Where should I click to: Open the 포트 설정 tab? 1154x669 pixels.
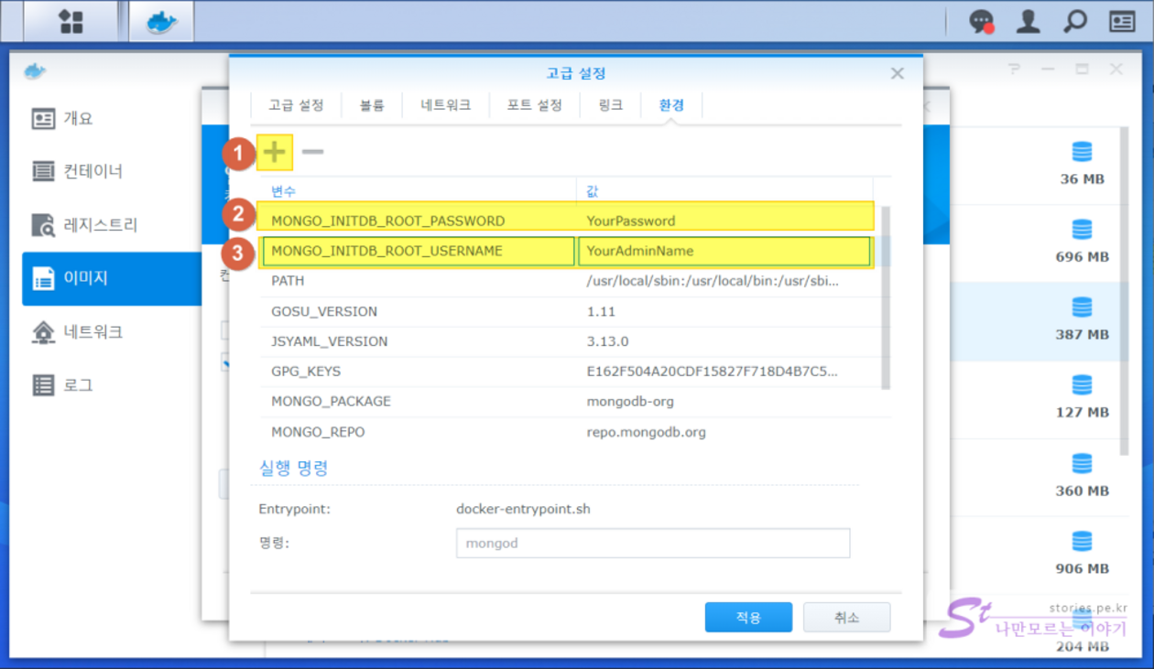tap(534, 105)
